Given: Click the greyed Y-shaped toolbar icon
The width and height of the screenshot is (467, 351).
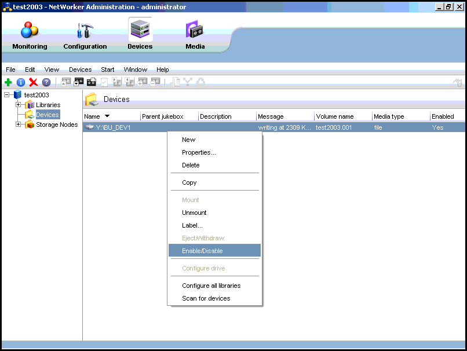Looking at the screenshot, I should tap(188, 82).
